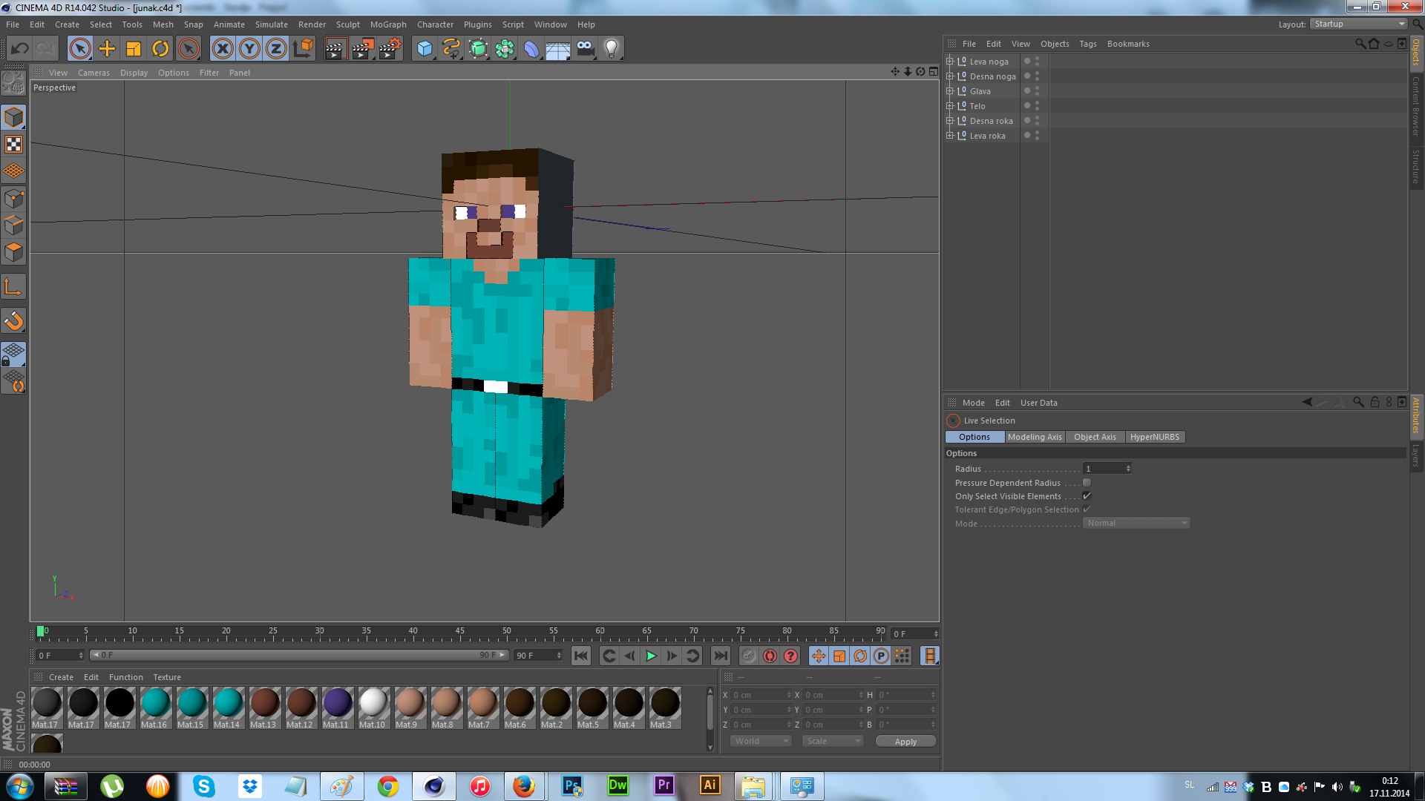The width and height of the screenshot is (1425, 801).
Task: Add a Floor environment object
Action: tap(558, 49)
